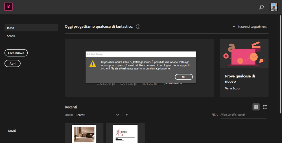This screenshot has width=282, height=143.
Task: Click the yellow warning triangle icon
Action: click(93, 64)
